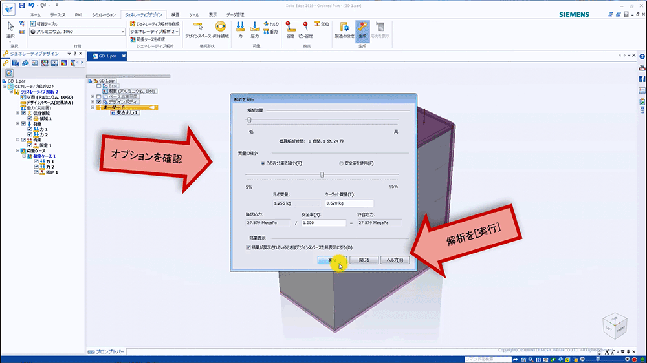The height and width of the screenshot is (363, 647).
Task: Toggle 結果が表示されているときはデザインスペースを非表示にする checkbox
Action: coord(248,247)
